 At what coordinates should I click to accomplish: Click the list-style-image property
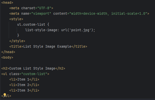click(x=41, y=30)
